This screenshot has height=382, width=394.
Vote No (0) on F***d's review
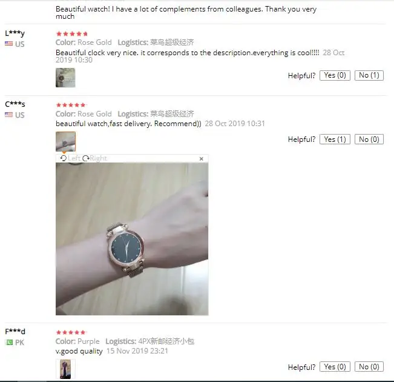coord(369,367)
